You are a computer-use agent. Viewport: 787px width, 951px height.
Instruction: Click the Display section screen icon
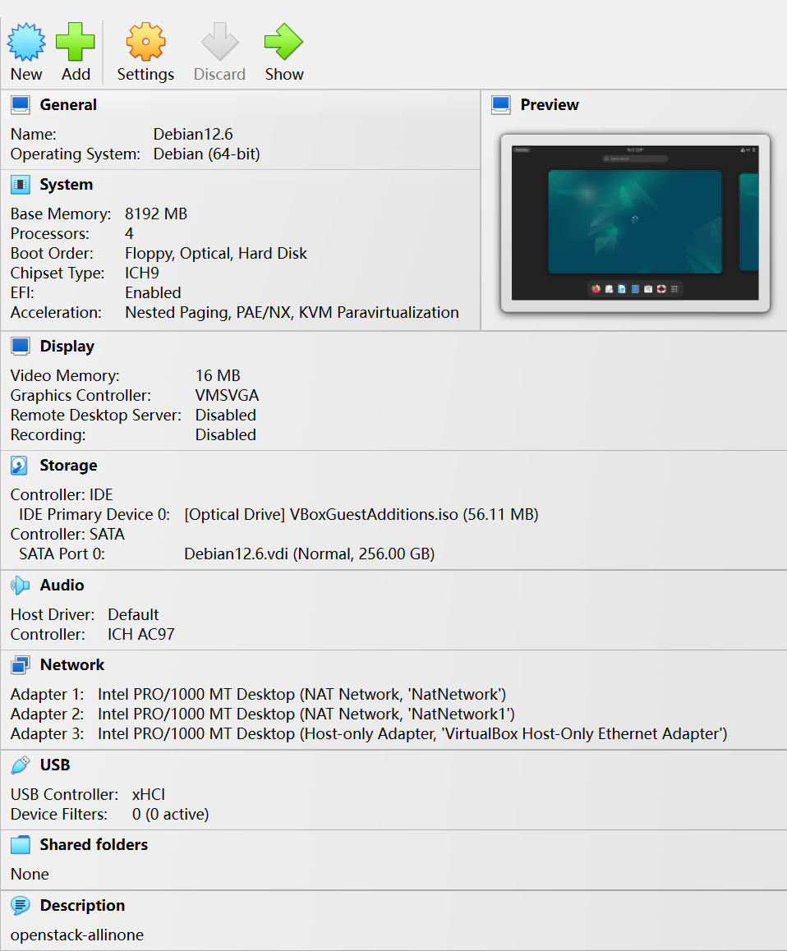20,346
